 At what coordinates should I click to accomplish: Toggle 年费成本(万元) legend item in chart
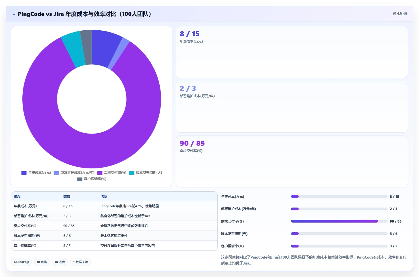pos(36,173)
